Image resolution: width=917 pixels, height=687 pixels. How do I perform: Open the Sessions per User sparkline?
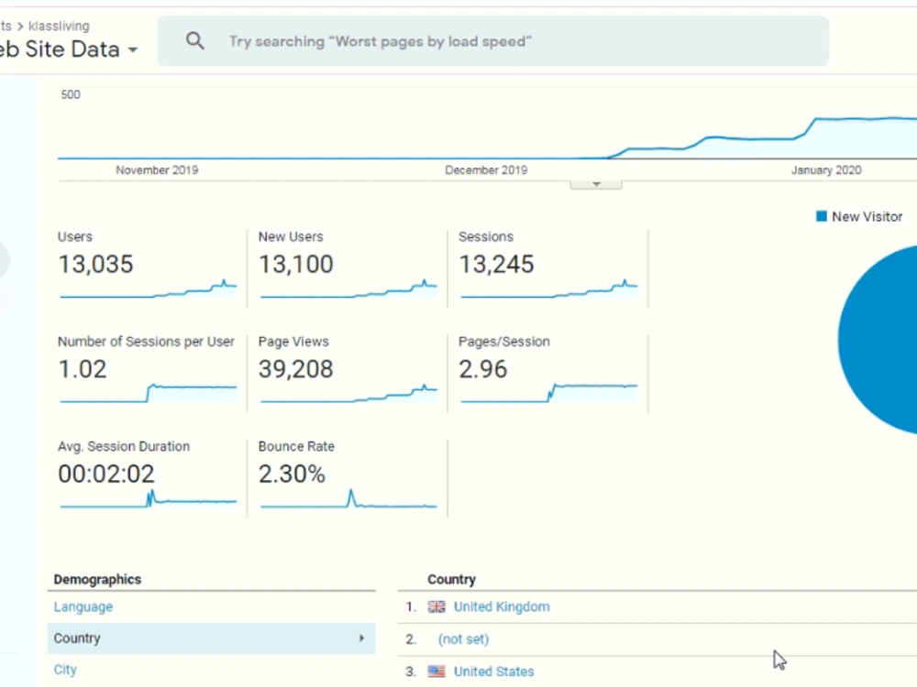148,393
